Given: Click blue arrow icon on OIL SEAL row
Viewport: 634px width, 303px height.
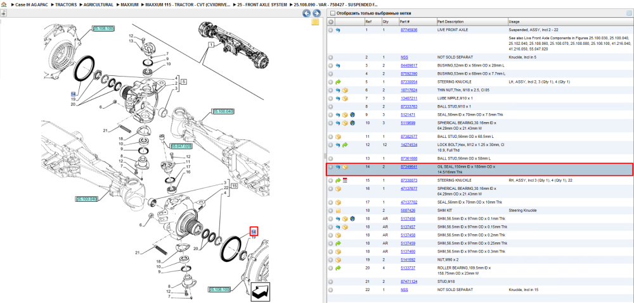Looking at the screenshot, I should tap(338, 166).
